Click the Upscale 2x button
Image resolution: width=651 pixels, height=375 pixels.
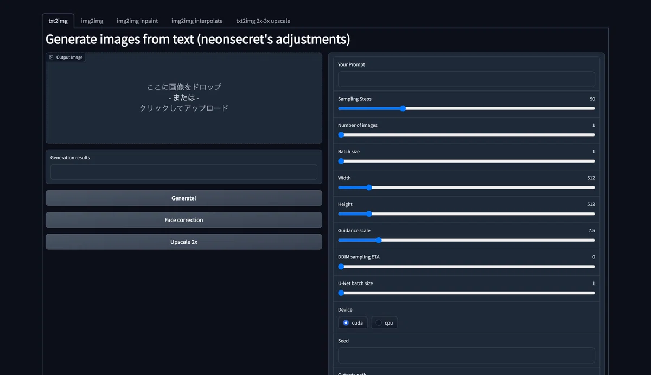[184, 242]
